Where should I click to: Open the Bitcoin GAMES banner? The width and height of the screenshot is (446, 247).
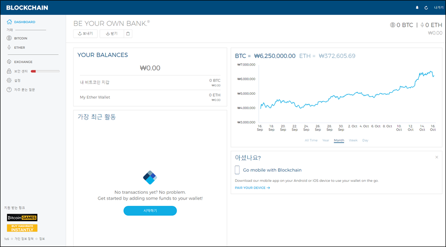click(22, 218)
